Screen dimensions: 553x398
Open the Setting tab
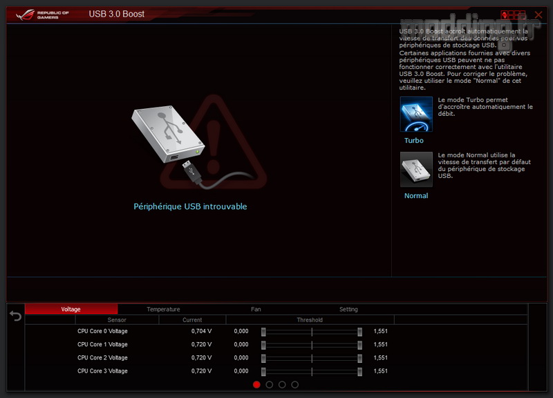click(348, 309)
